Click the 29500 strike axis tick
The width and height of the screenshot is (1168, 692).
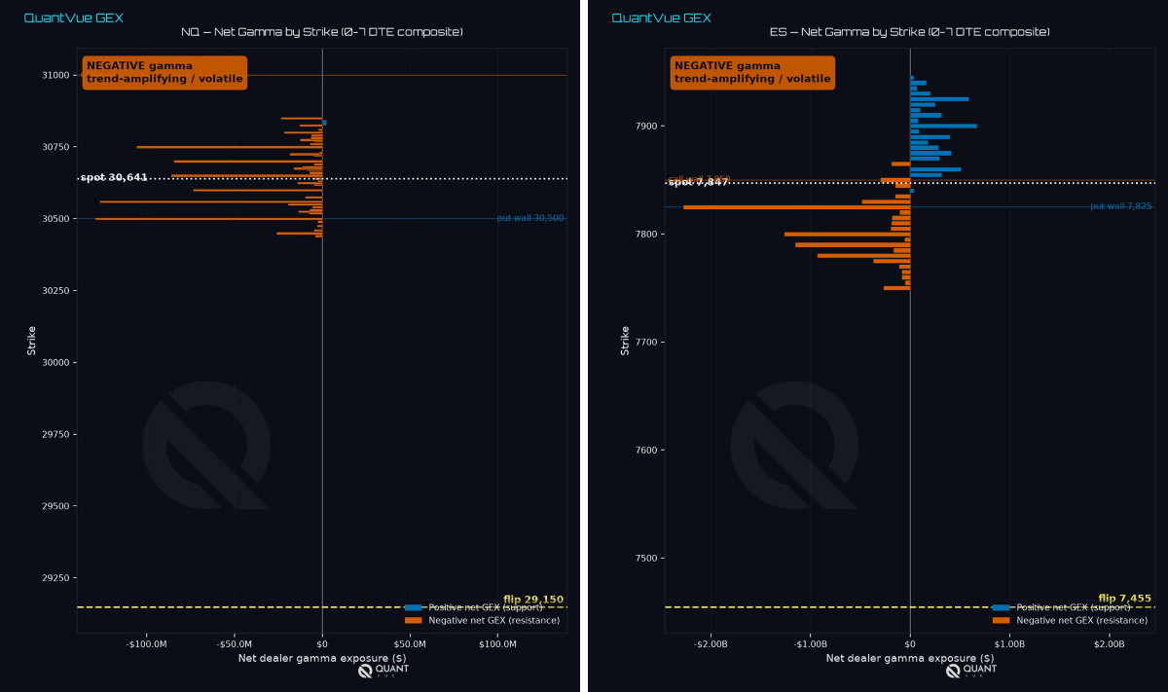pos(56,506)
